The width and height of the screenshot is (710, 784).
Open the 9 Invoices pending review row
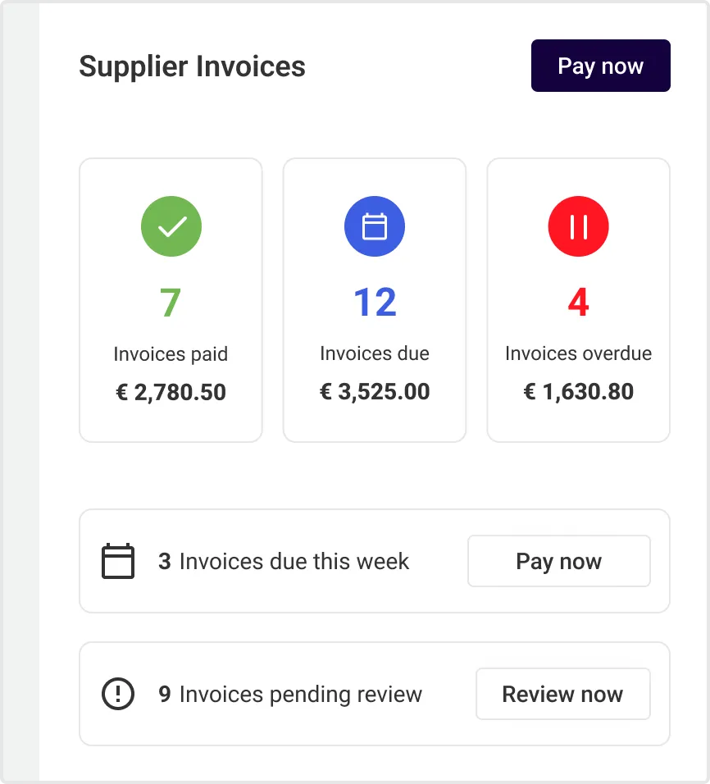tap(375, 694)
